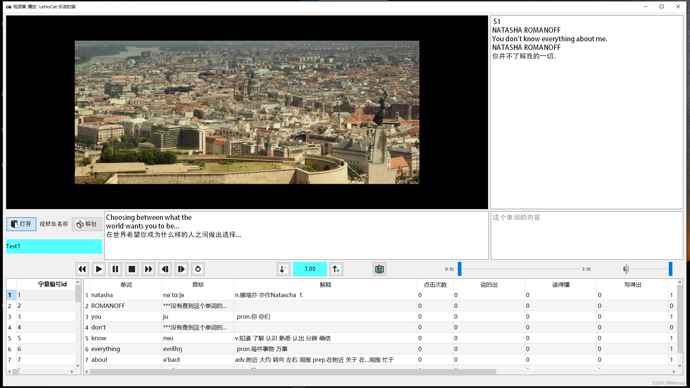This screenshot has width=690, height=388.
Task: Pause the video playback
Action: pos(115,269)
